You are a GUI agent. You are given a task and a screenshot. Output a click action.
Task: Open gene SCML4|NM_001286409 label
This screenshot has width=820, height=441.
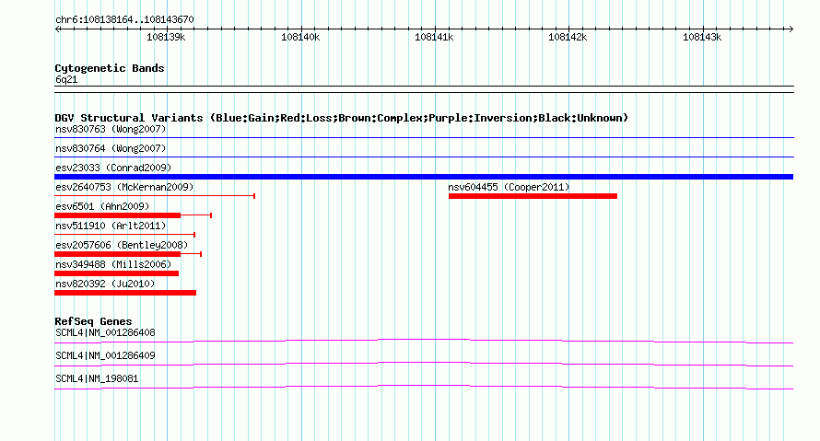(105, 355)
